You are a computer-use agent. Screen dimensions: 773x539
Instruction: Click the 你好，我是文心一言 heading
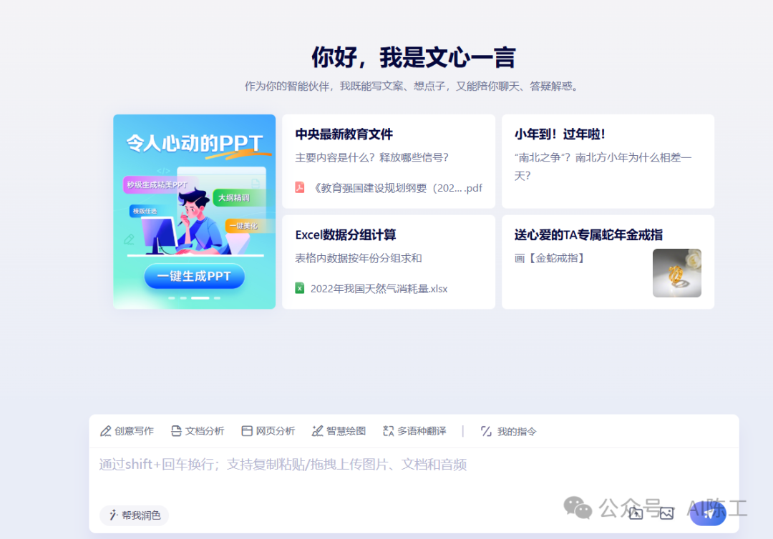(413, 57)
